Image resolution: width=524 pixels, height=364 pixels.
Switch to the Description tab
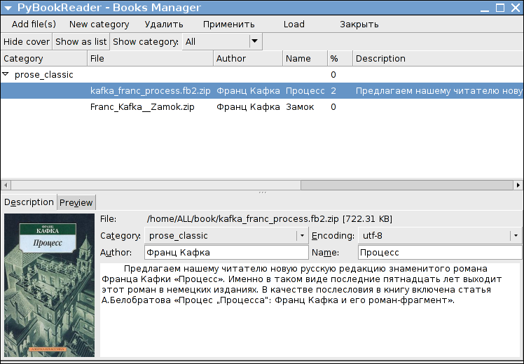[x=29, y=202]
